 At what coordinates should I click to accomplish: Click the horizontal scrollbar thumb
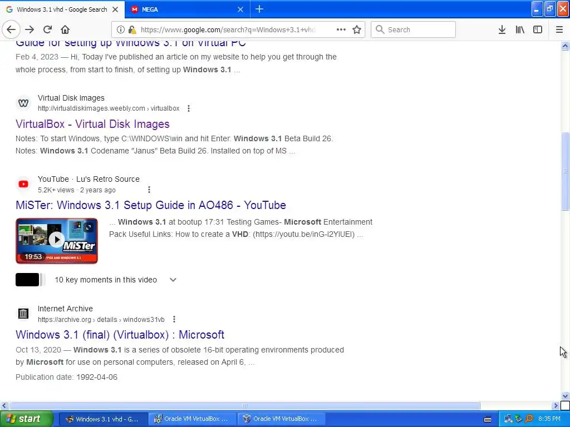pos(245,405)
